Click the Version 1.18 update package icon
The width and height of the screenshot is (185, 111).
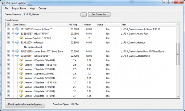click(x=21, y=64)
